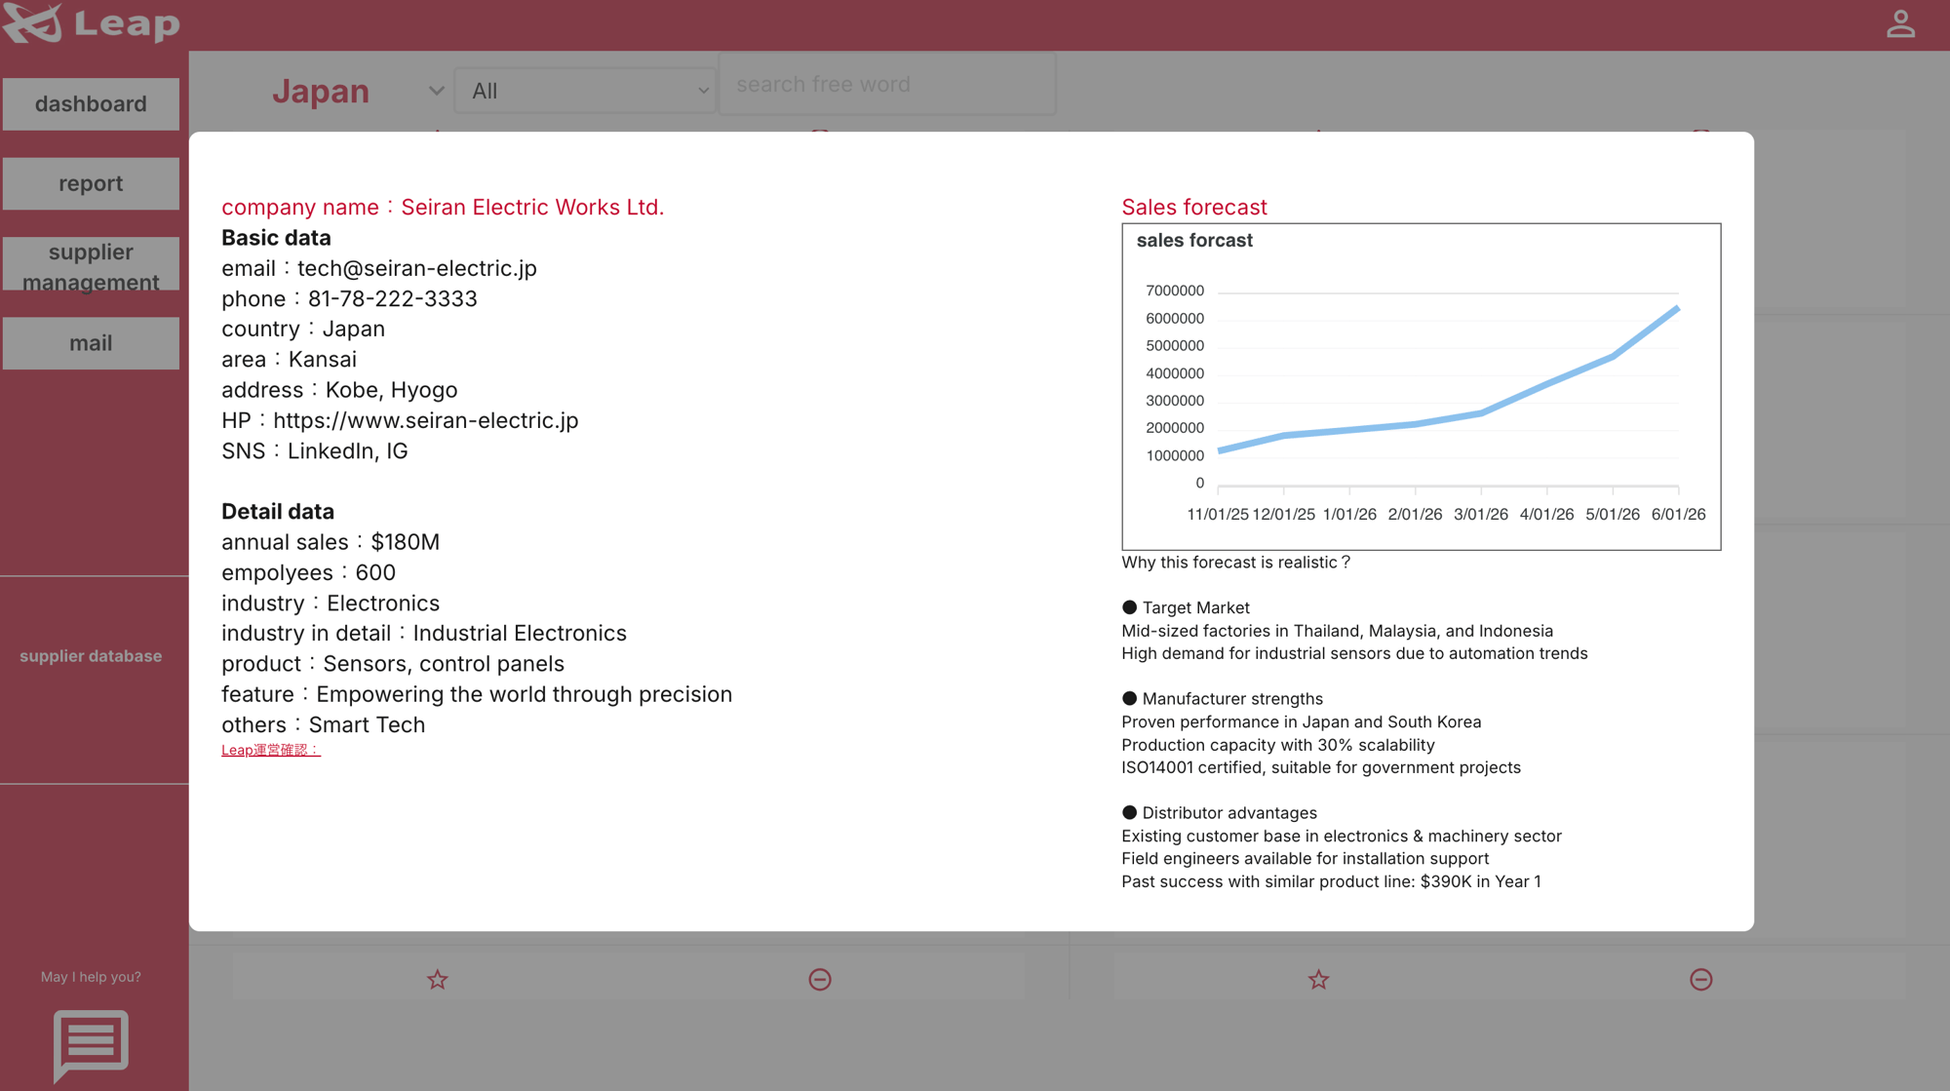Open the dashboard menu

(91, 103)
